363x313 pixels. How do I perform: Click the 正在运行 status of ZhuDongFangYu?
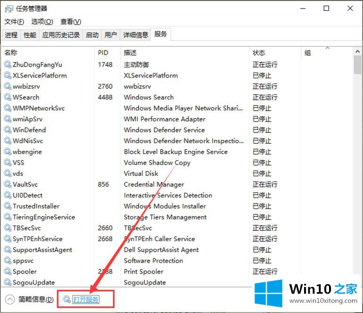point(265,65)
